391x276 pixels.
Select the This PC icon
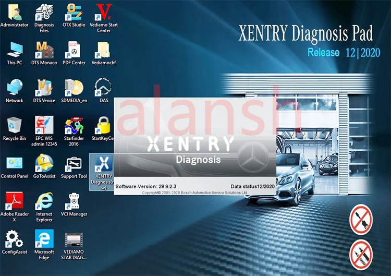15,53
